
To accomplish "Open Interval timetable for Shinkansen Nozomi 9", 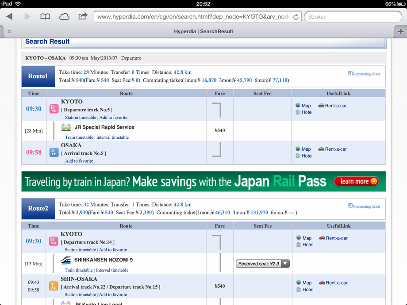I will 112,270.
